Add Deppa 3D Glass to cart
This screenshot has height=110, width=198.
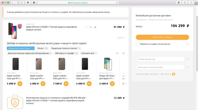tap(112, 84)
